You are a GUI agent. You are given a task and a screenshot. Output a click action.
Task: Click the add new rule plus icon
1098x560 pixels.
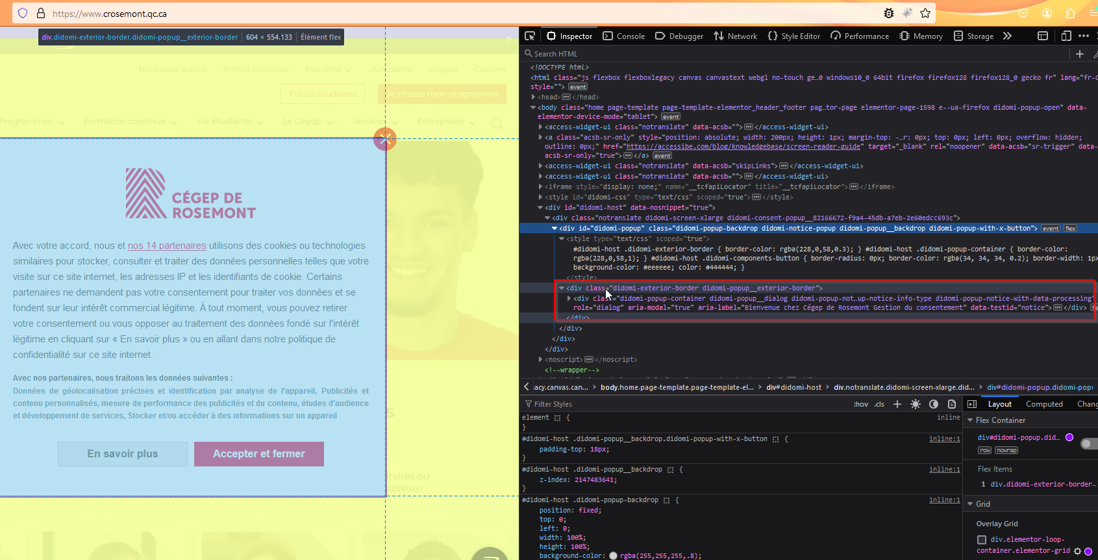pyautogui.click(x=897, y=404)
